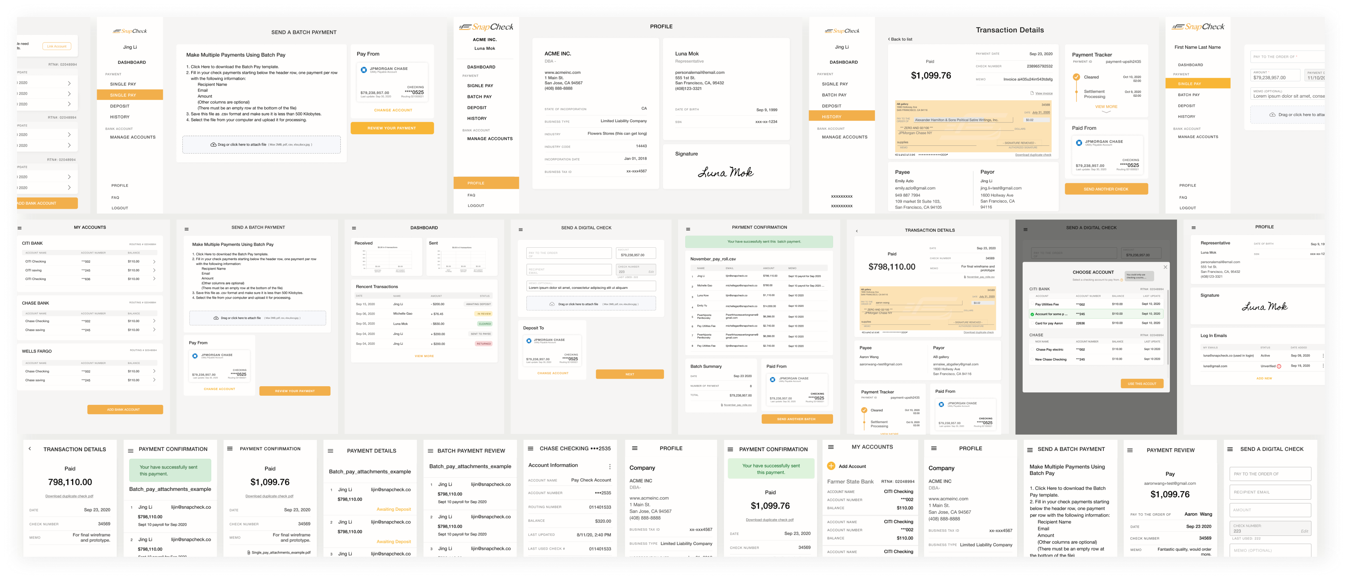Expand Chase Checking ***002 row chevron

[154, 321]
